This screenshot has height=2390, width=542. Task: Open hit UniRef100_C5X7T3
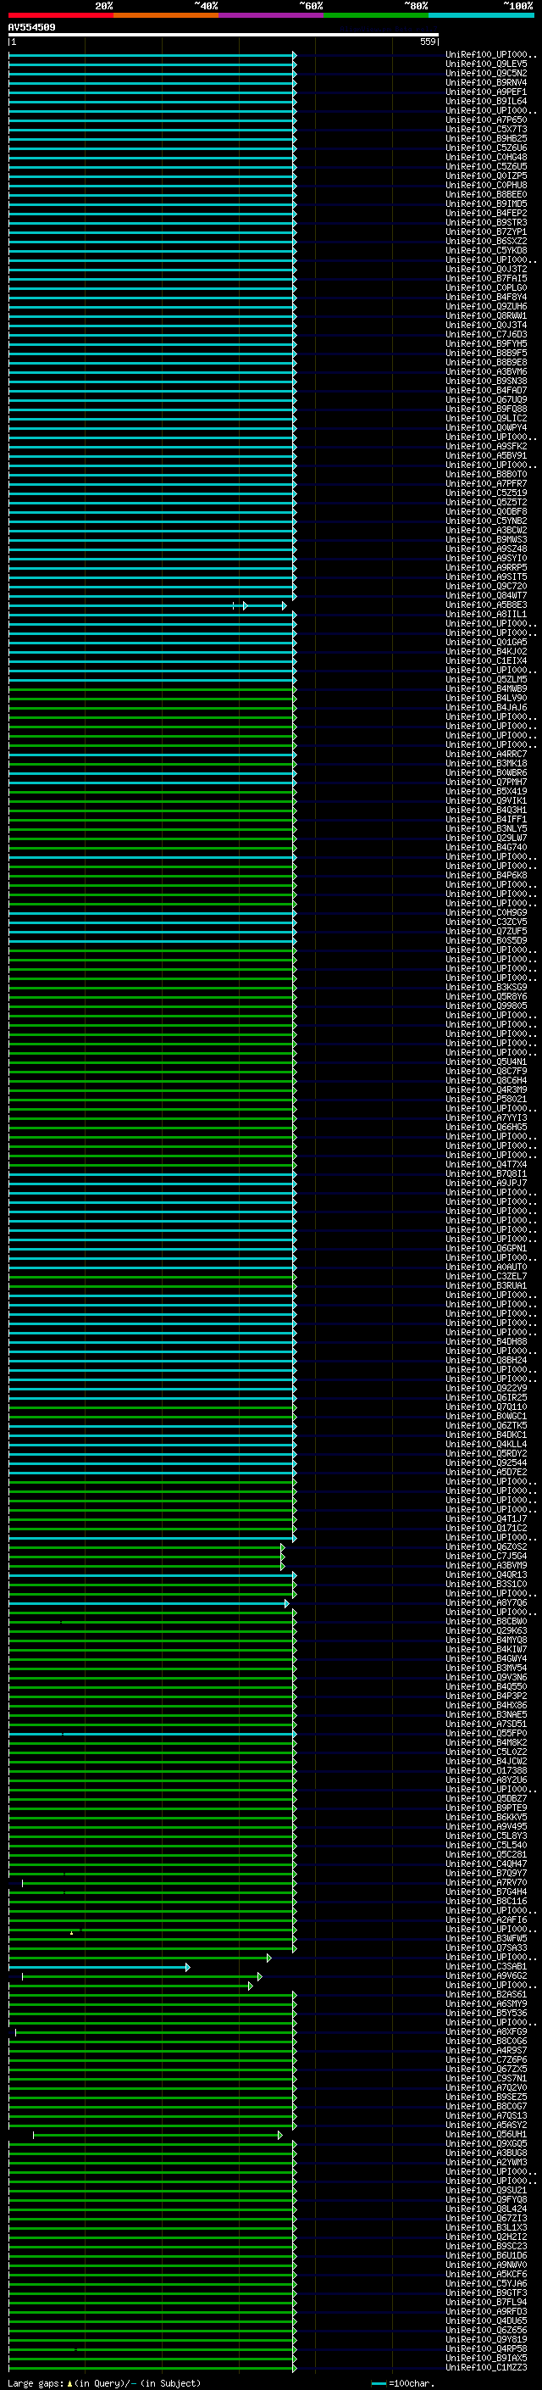[x=485, y=129]
